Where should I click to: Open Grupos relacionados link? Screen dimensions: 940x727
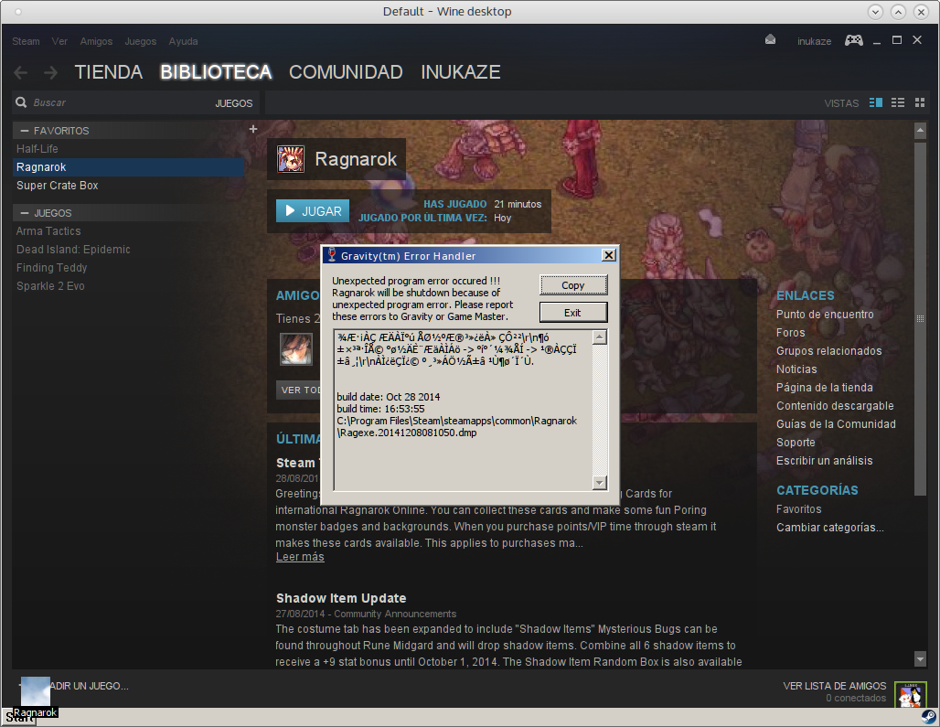[x=829, y=351]
